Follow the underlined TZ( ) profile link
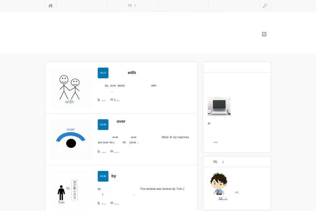Screen dimensions: 316x211 (x=223, y=199)
